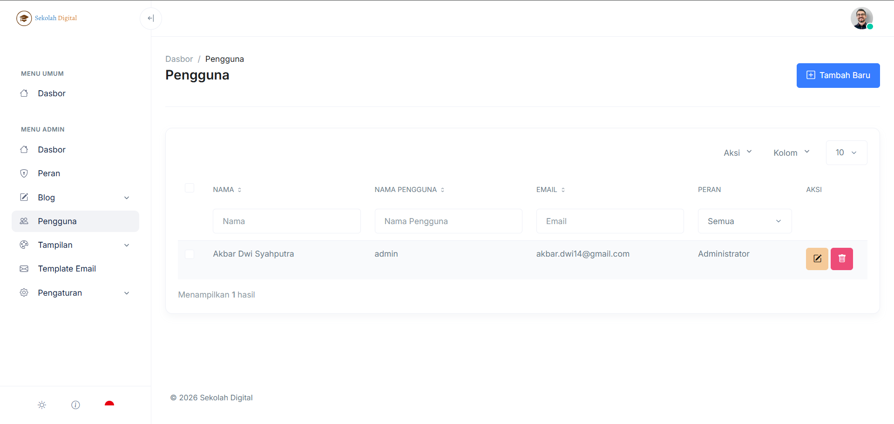
Task: Open the rows-per-page selector showing 10
Action: coord(846,153)
